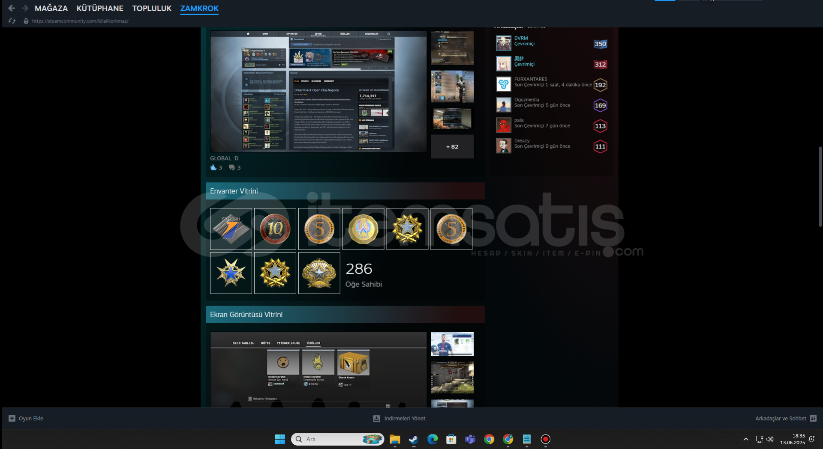The width and height of the screenshot is (823, 449).
Task: Open FURXANTARES's avatar
Action: coord(504,84)
